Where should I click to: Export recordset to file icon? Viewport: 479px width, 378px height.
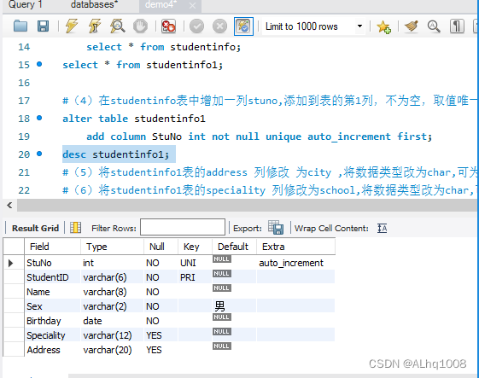click(x=276, y=227)
